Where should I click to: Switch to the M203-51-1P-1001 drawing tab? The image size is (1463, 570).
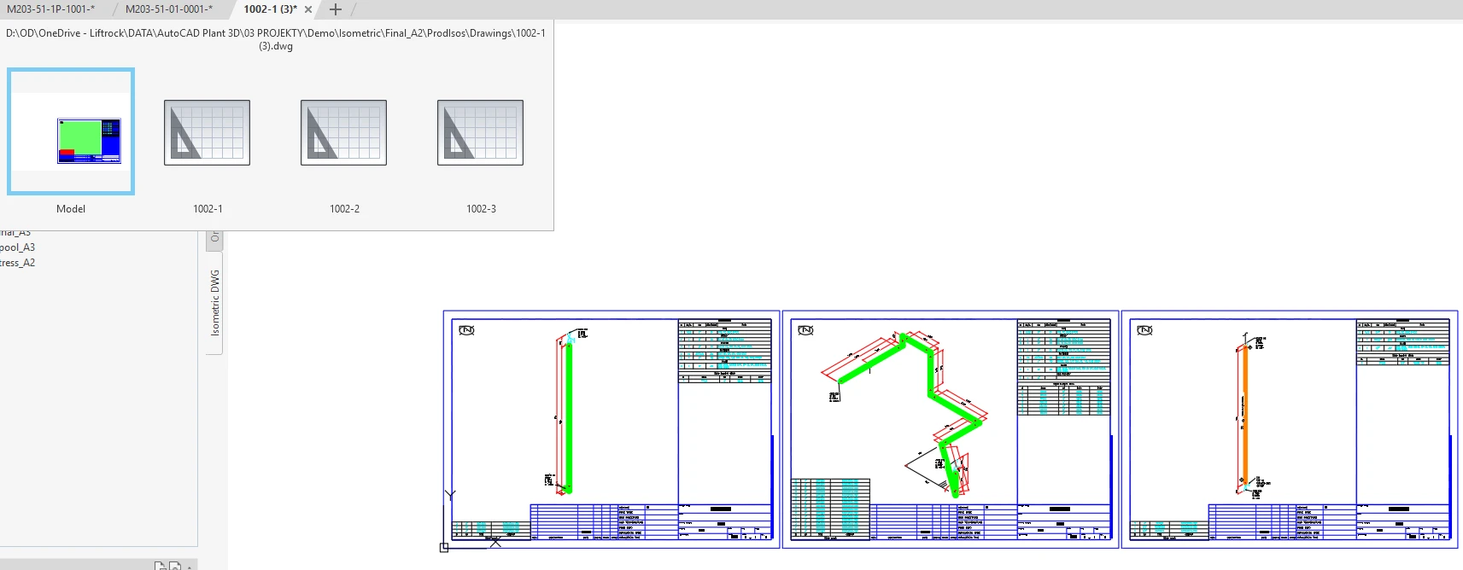pyautogui.click(x=51, y=9)
